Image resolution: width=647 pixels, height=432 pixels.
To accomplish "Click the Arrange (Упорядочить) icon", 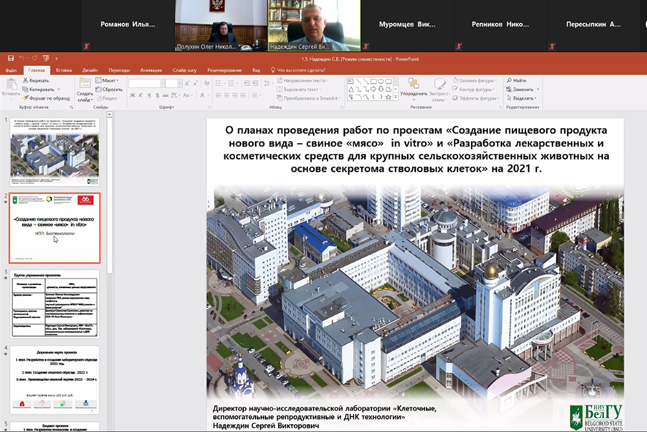I will [413, 85].
